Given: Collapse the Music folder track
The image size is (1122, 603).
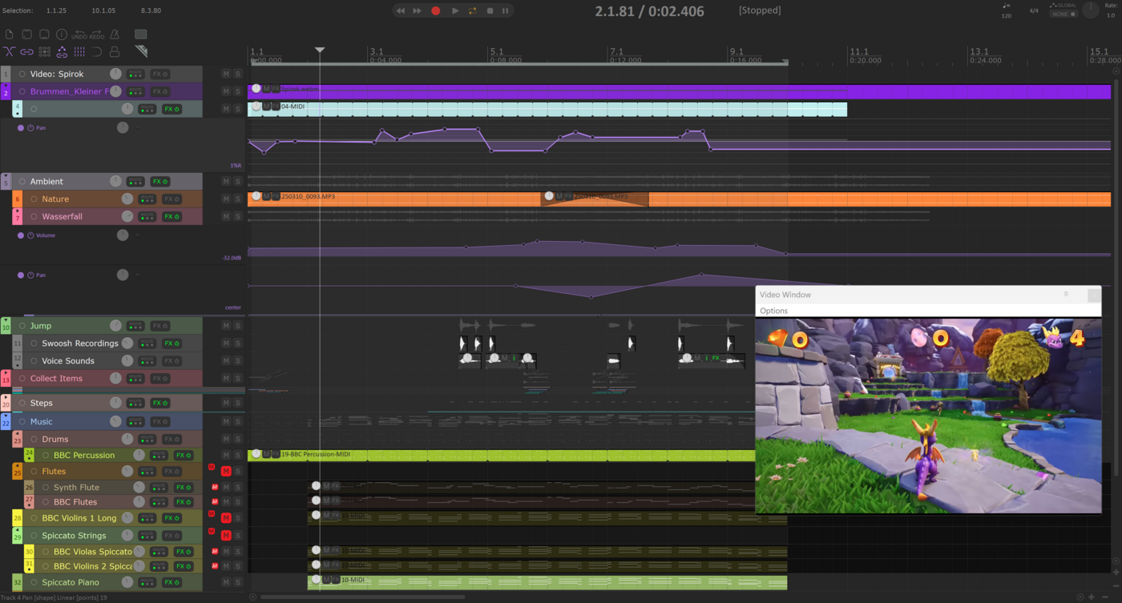Looking at the screenshot, I should tap(6, 416).
